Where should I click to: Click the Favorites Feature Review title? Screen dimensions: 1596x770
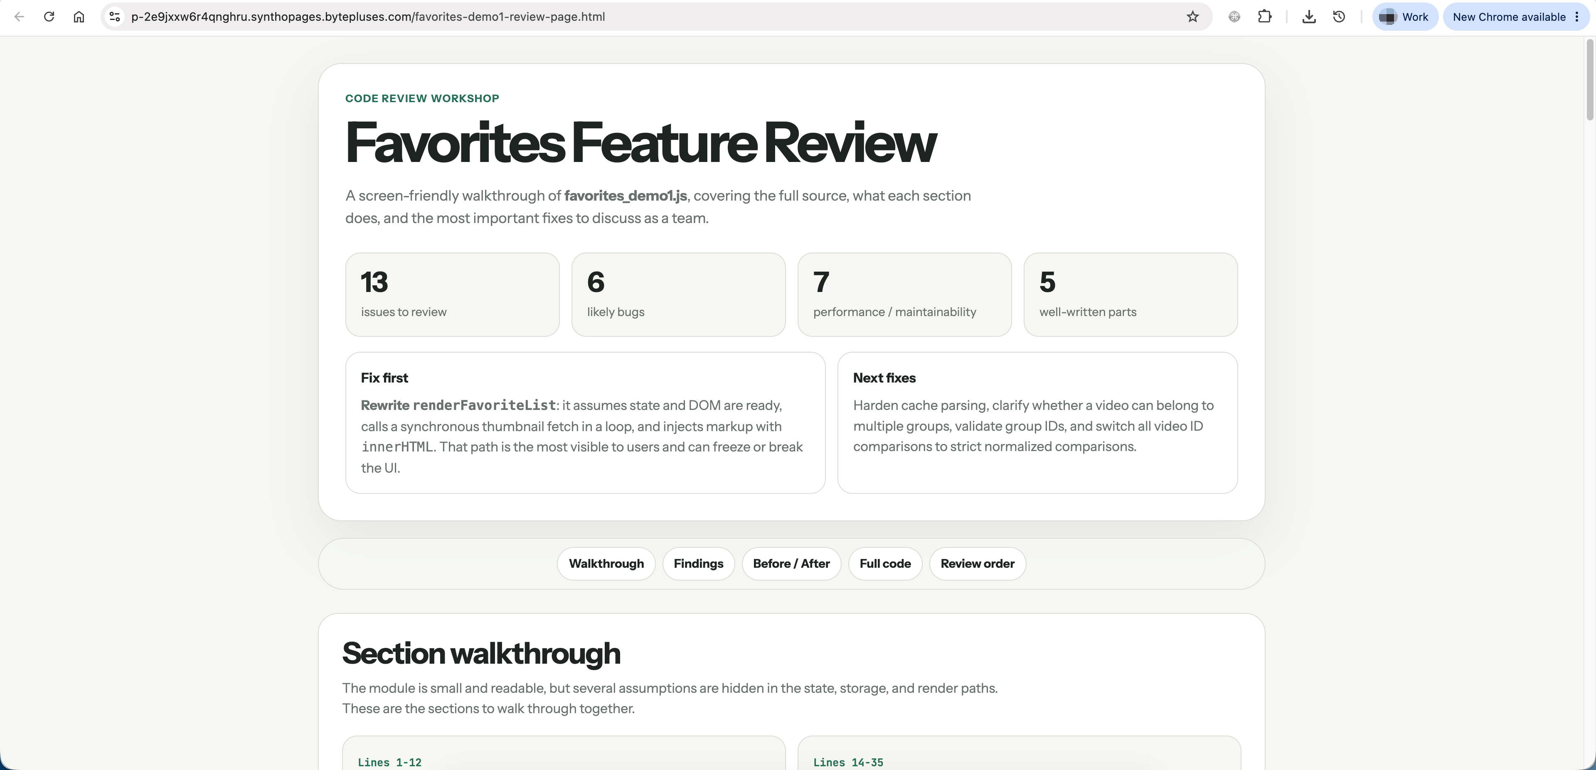coord(640,143)
